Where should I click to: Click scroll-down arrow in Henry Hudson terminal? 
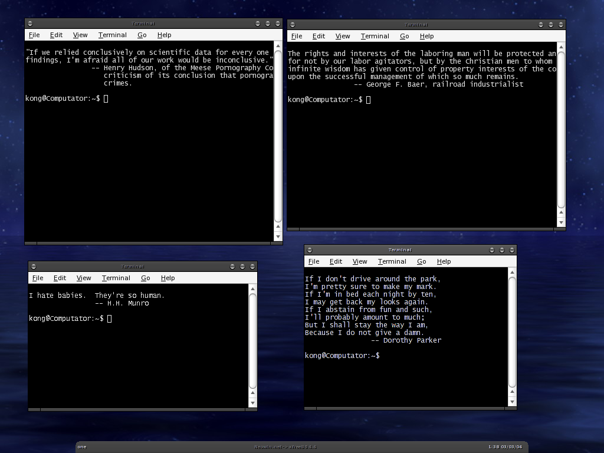[278, 237]
